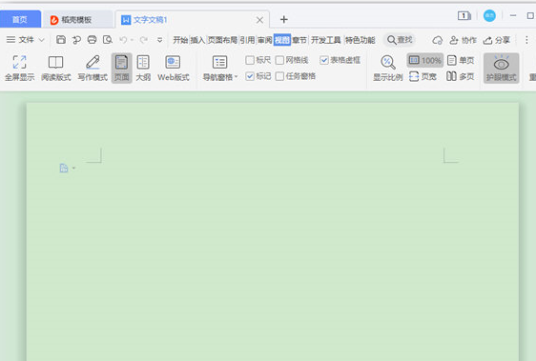Switch to the Special Features tab
The image size is (536, 361).
(x=361, y=40)
